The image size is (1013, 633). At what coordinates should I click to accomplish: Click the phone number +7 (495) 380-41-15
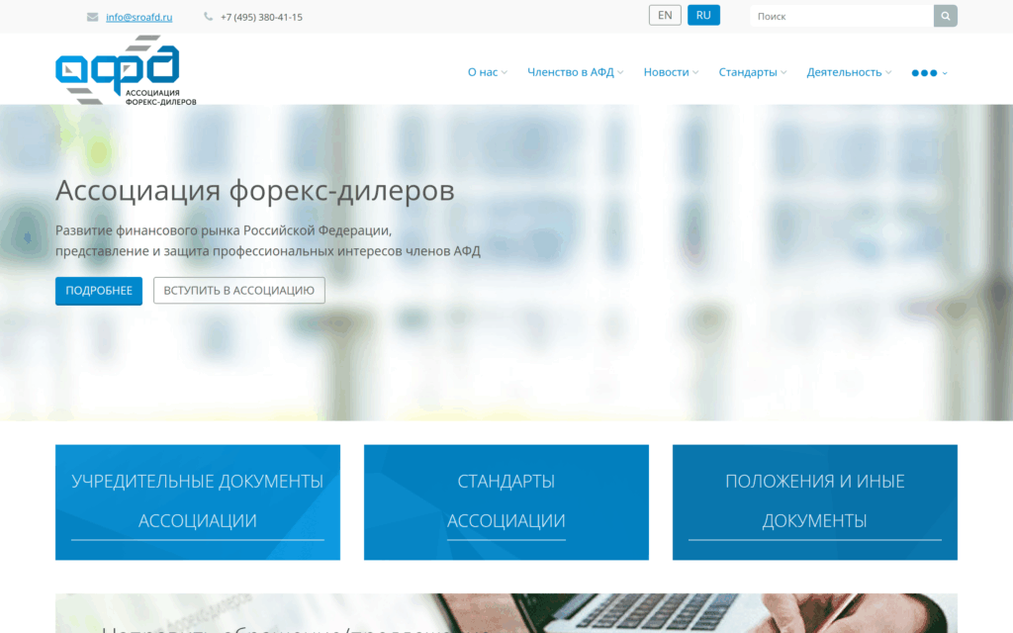[x=261, y=17]
